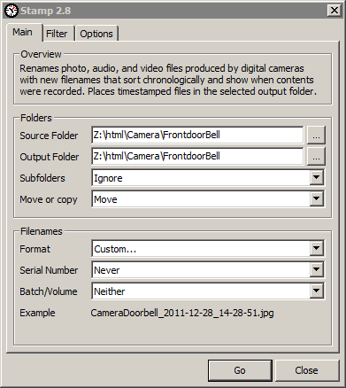Viewport: 346px width, 388px height.
Task: Open the Batch/Volume dropdown arrow
Action: click(317, 291)
